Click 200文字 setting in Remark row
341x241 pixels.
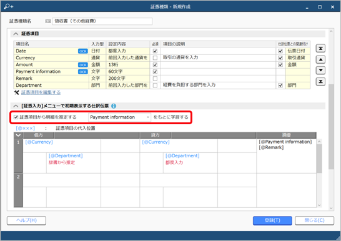pyautogui.click(x=128, y=79)
